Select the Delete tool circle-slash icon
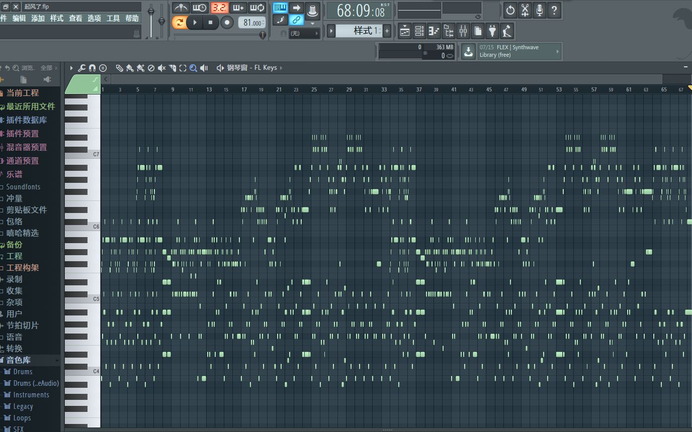Screen dimensions: 692x432 pyautogui.click(x=151, y=68)
